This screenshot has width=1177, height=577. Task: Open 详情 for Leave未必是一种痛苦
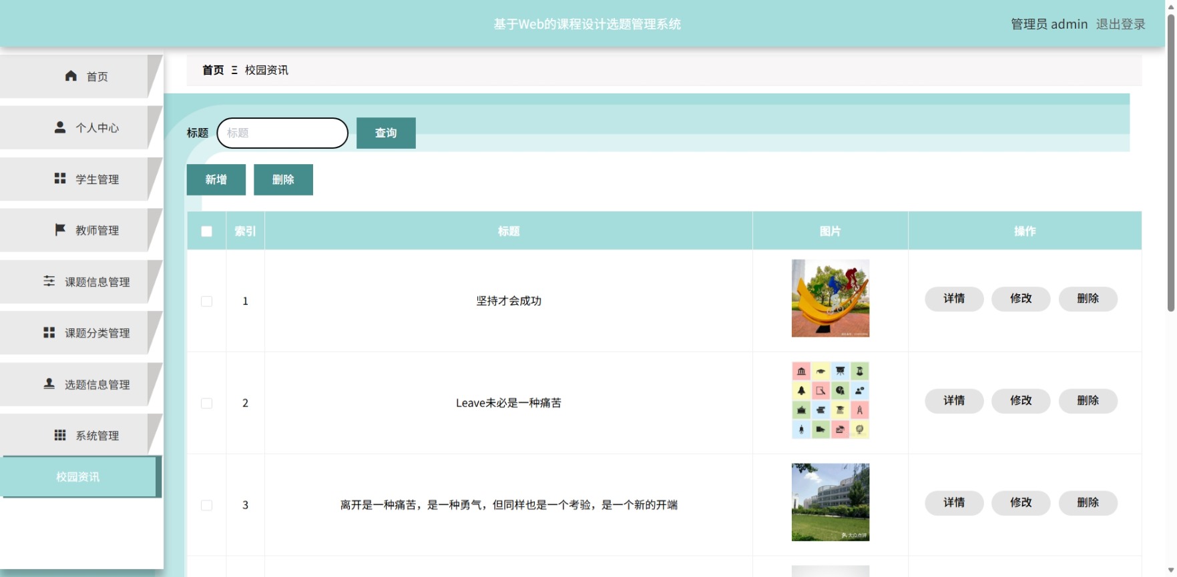click(x=954, y=401)
